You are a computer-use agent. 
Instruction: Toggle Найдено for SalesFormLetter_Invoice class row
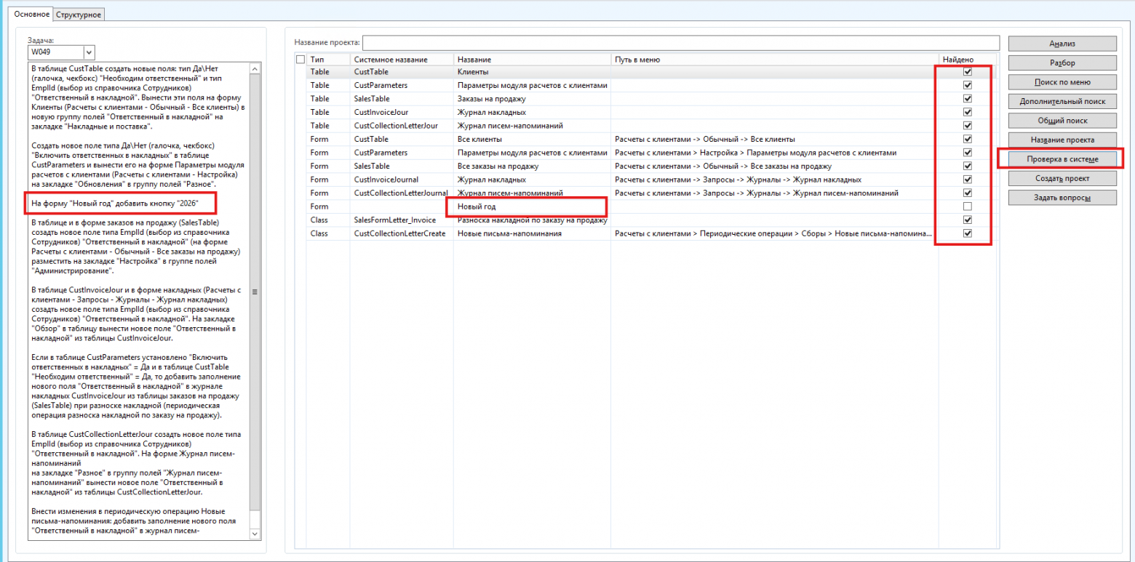tap(967, 220)
